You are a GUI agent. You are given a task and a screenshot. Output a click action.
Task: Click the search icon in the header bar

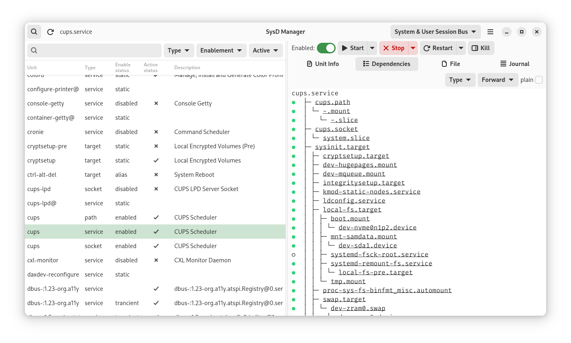point(34,32)
